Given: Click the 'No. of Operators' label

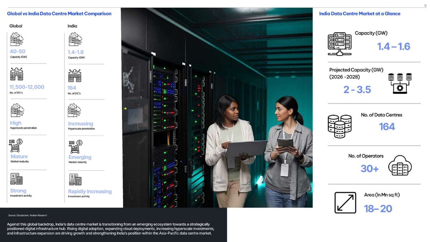Looking at the screenshot, I should (366, 156).
